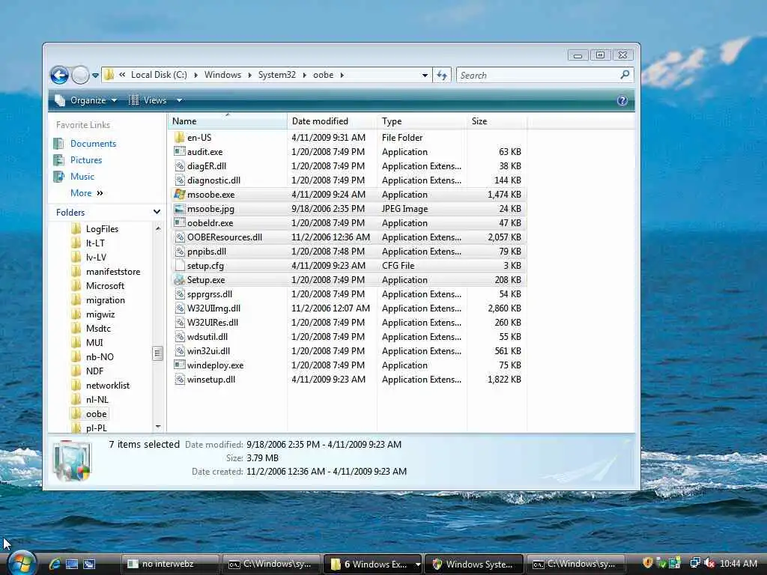Select Setup.exe installer icon
The width and height of the screenshot is (767, 575).
coord(180,280)
